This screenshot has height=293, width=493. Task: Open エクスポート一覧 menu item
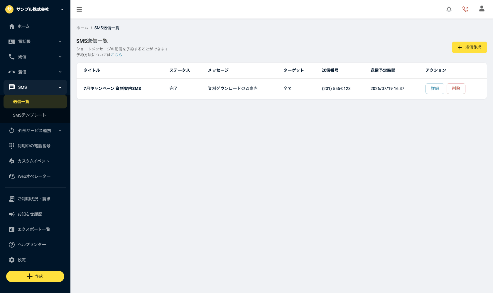click(x=35, y=229)
